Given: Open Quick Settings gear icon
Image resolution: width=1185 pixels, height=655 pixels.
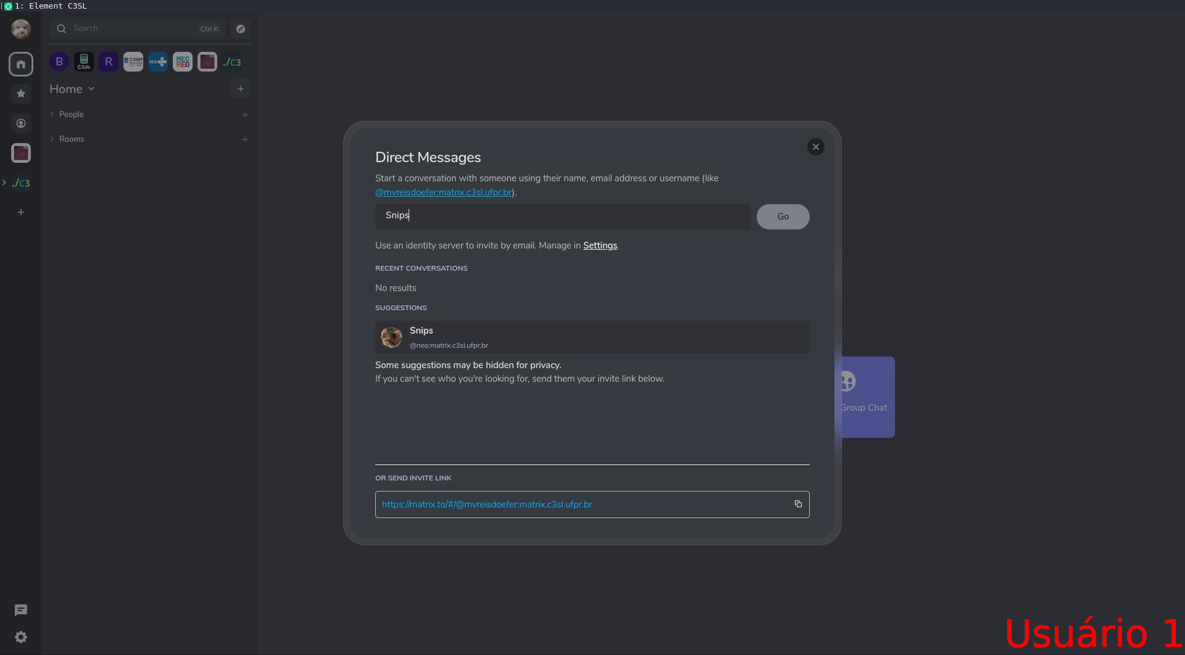Looking at the screenshot, I should 21,637.
